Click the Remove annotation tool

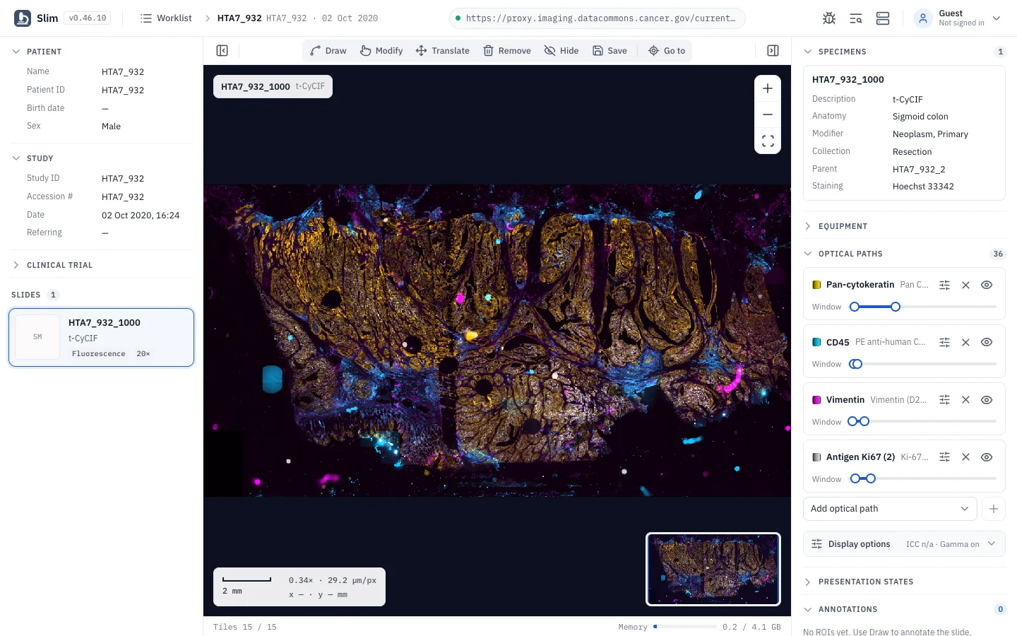click(507, 51)
